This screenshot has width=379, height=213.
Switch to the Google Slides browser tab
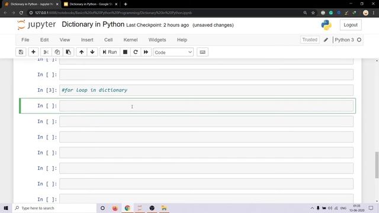91,4
